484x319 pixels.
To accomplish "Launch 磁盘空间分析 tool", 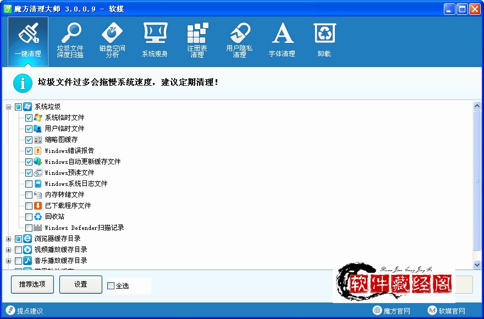I will click(113, 38).
